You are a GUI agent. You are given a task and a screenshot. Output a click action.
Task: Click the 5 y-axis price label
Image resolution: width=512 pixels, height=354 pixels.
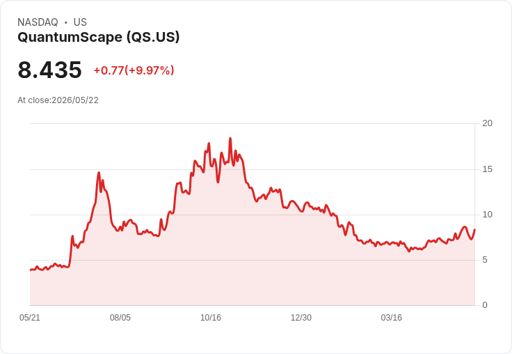click(x=485, y=260)
